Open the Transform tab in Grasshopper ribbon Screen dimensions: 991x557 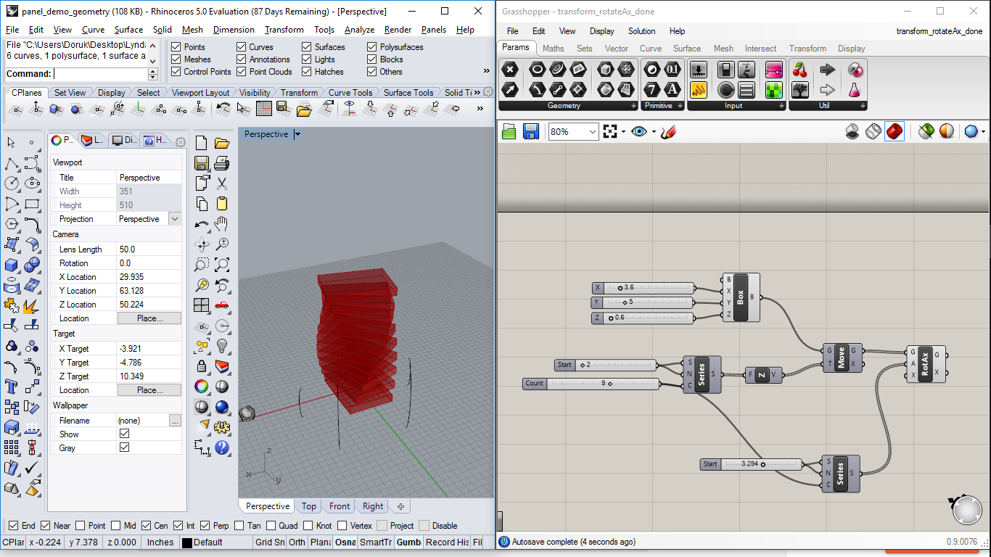click(x=807, y=49)
